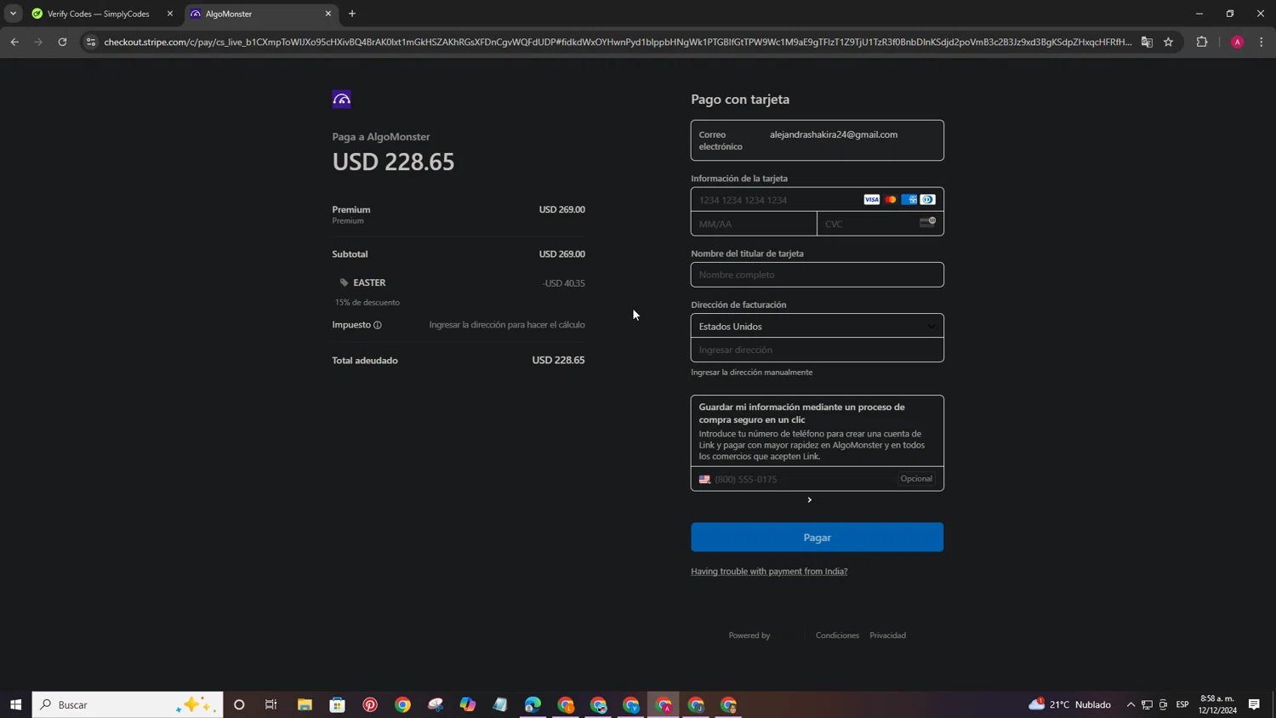The image size is (1276, 718).
Task: Click the EASTER coupon tag icon
Action: click(x=344, y=282)
